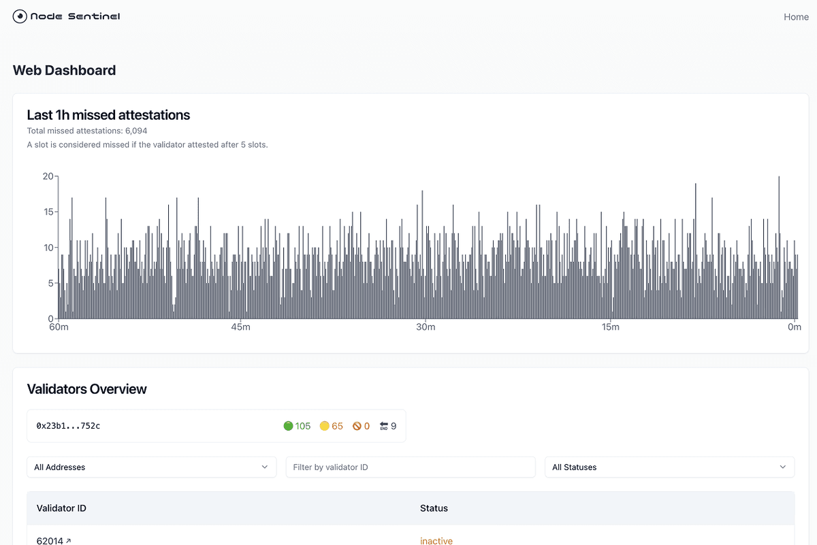
Task: Select the address badge 0x23b1...752c
Action: pyautogui.click(x=67, y=425)
